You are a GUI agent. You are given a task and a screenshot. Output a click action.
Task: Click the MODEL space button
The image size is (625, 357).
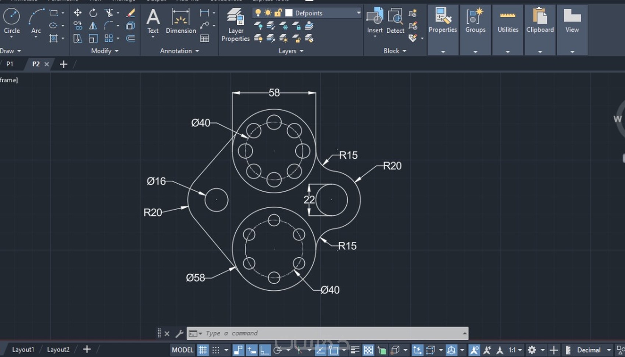click(x=182, y=350)
